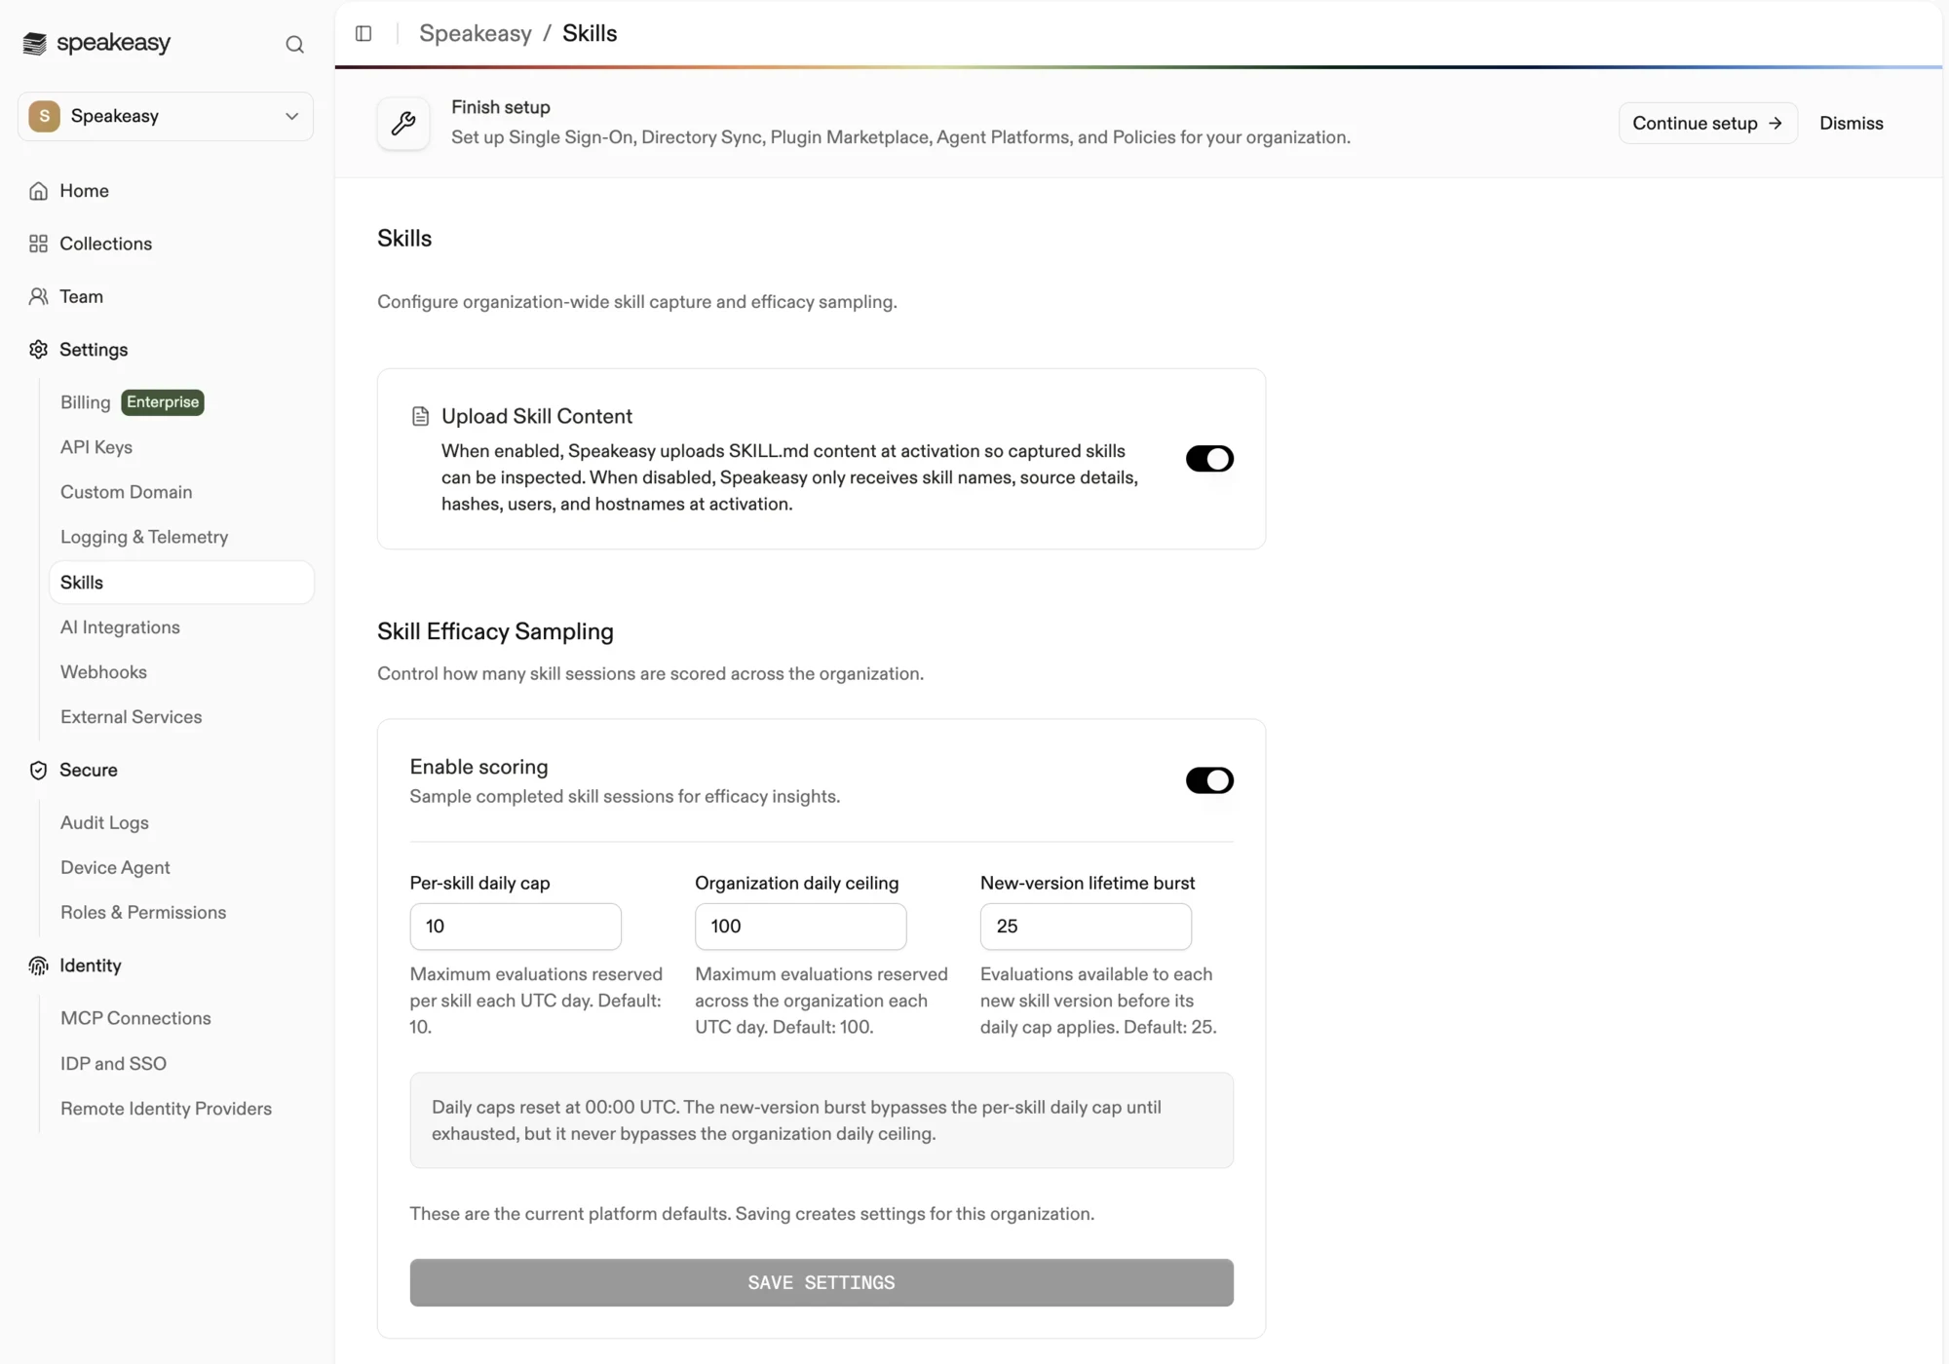Turn off the Enable scoring switch

pyautogui.click(x=1209, y=780)
